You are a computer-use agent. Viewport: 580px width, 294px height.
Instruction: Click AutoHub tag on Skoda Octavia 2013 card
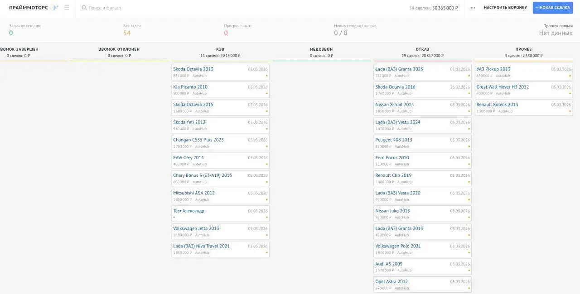click(199, 76)
